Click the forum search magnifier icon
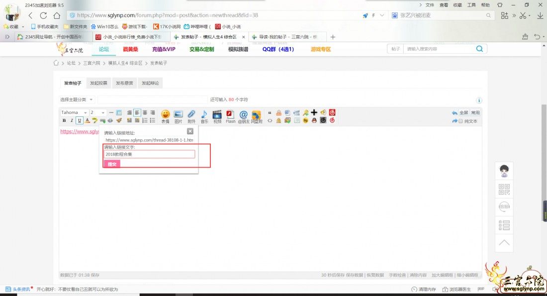Viewport: 547px width, 296px height. tap(480, 49)
